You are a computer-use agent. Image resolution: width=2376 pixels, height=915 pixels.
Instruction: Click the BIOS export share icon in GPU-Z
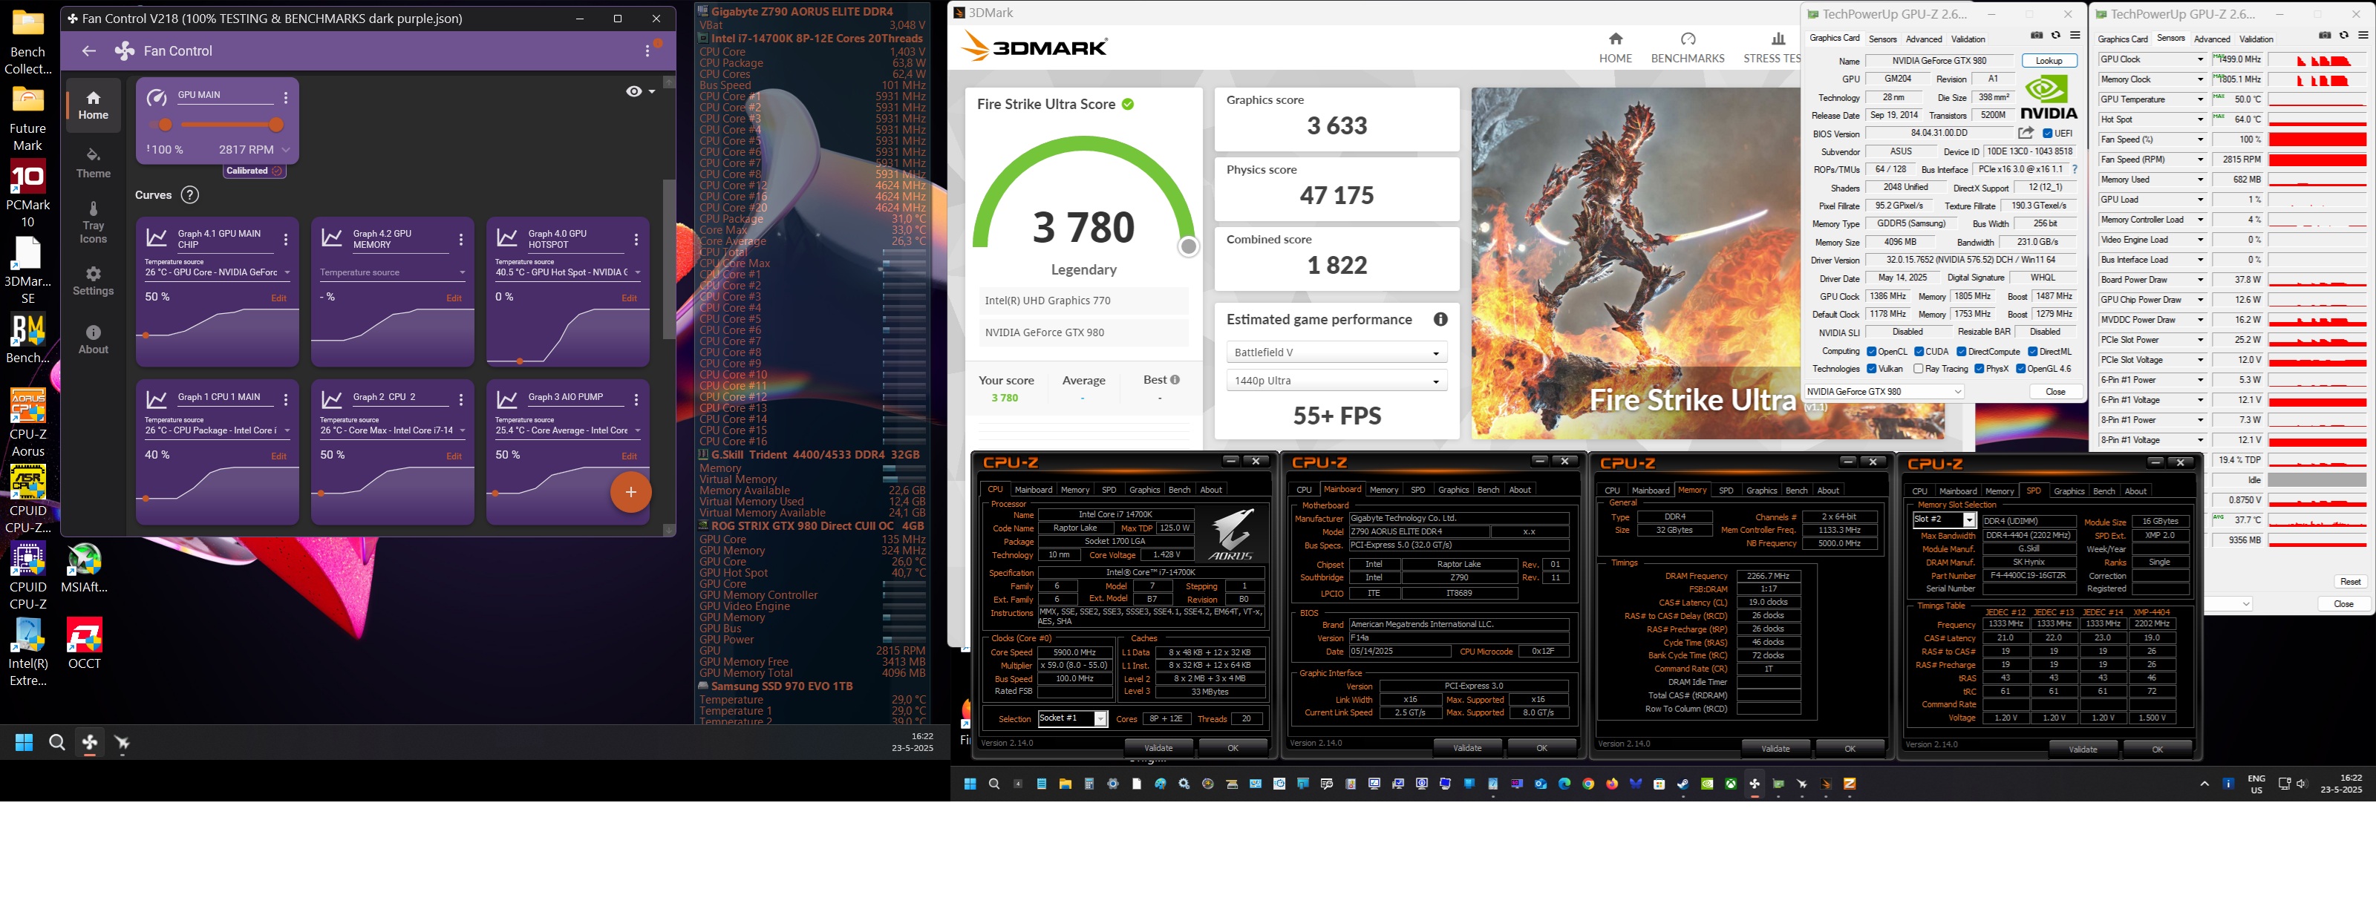(x=2026, y=133)
